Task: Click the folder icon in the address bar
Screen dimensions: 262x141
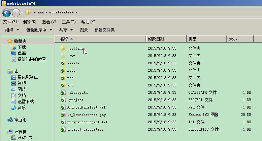Action: 29,12
